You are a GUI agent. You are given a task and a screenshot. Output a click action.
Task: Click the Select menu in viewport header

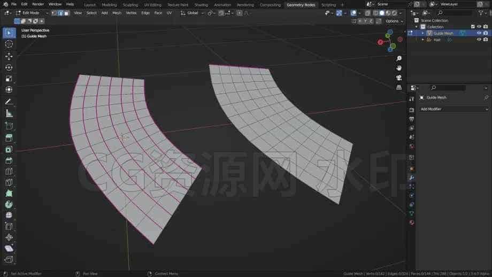pyautogui.click(x=91, y=13)
